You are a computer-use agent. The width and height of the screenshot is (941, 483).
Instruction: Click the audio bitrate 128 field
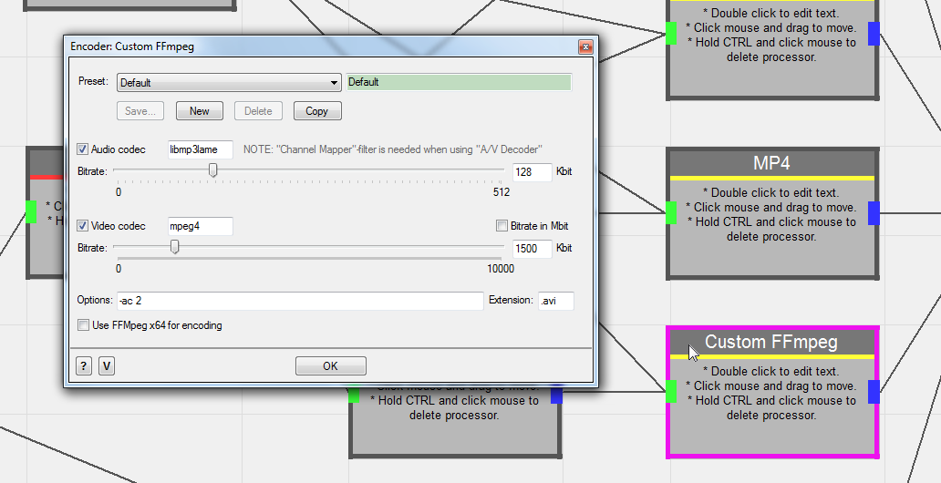pyautogui.click(x=532, y=172)
